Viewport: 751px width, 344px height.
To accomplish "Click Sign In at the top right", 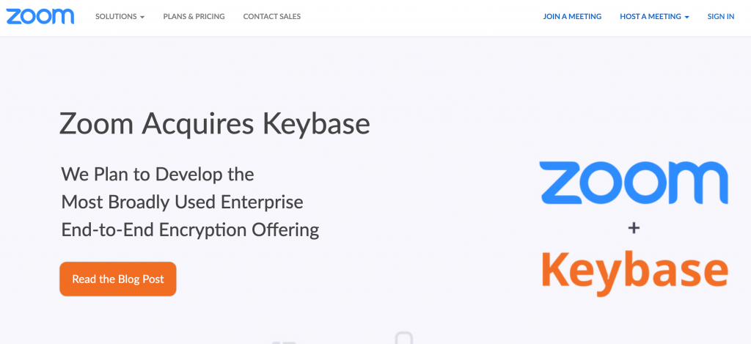I will pyautogui.click(x=721, y=16).
